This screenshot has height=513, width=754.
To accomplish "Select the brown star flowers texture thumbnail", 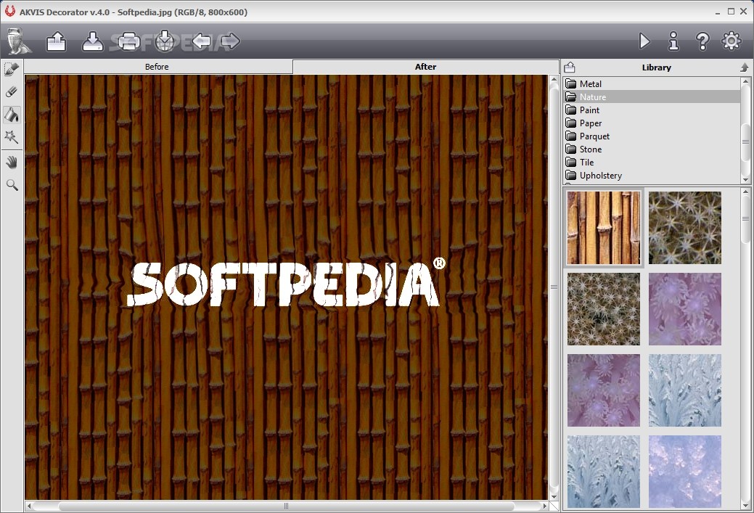I will click(x=604, y=309).
